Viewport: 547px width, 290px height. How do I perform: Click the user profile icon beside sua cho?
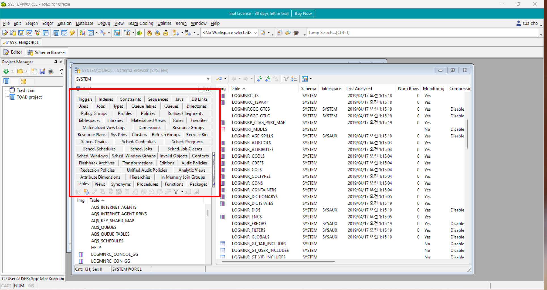tap(518, 24)
